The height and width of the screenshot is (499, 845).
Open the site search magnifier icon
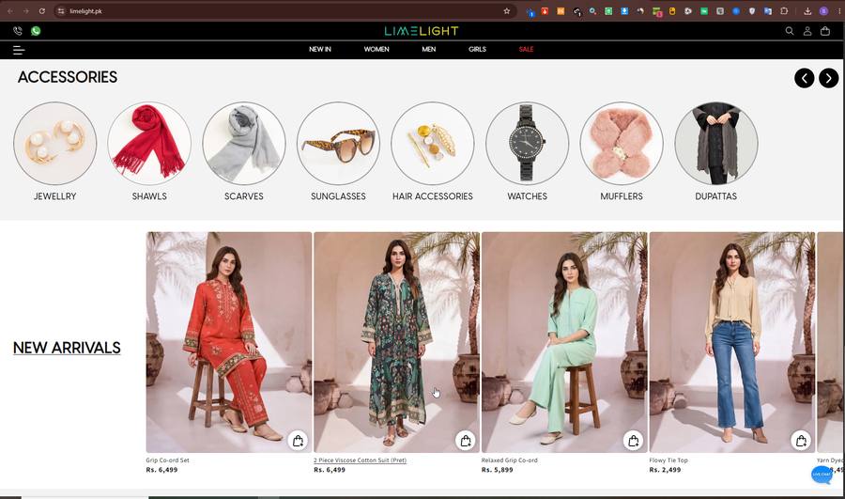(x=790, y=31)
